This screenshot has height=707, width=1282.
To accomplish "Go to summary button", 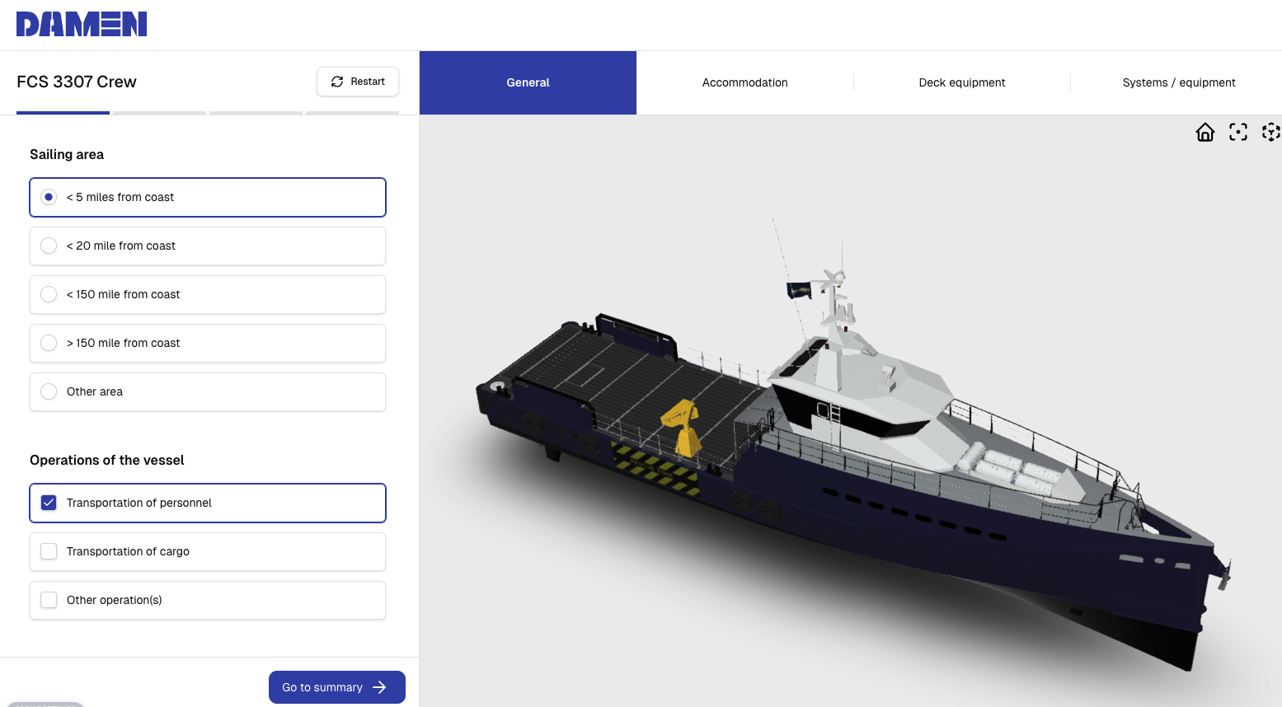I will coord(337,687).
